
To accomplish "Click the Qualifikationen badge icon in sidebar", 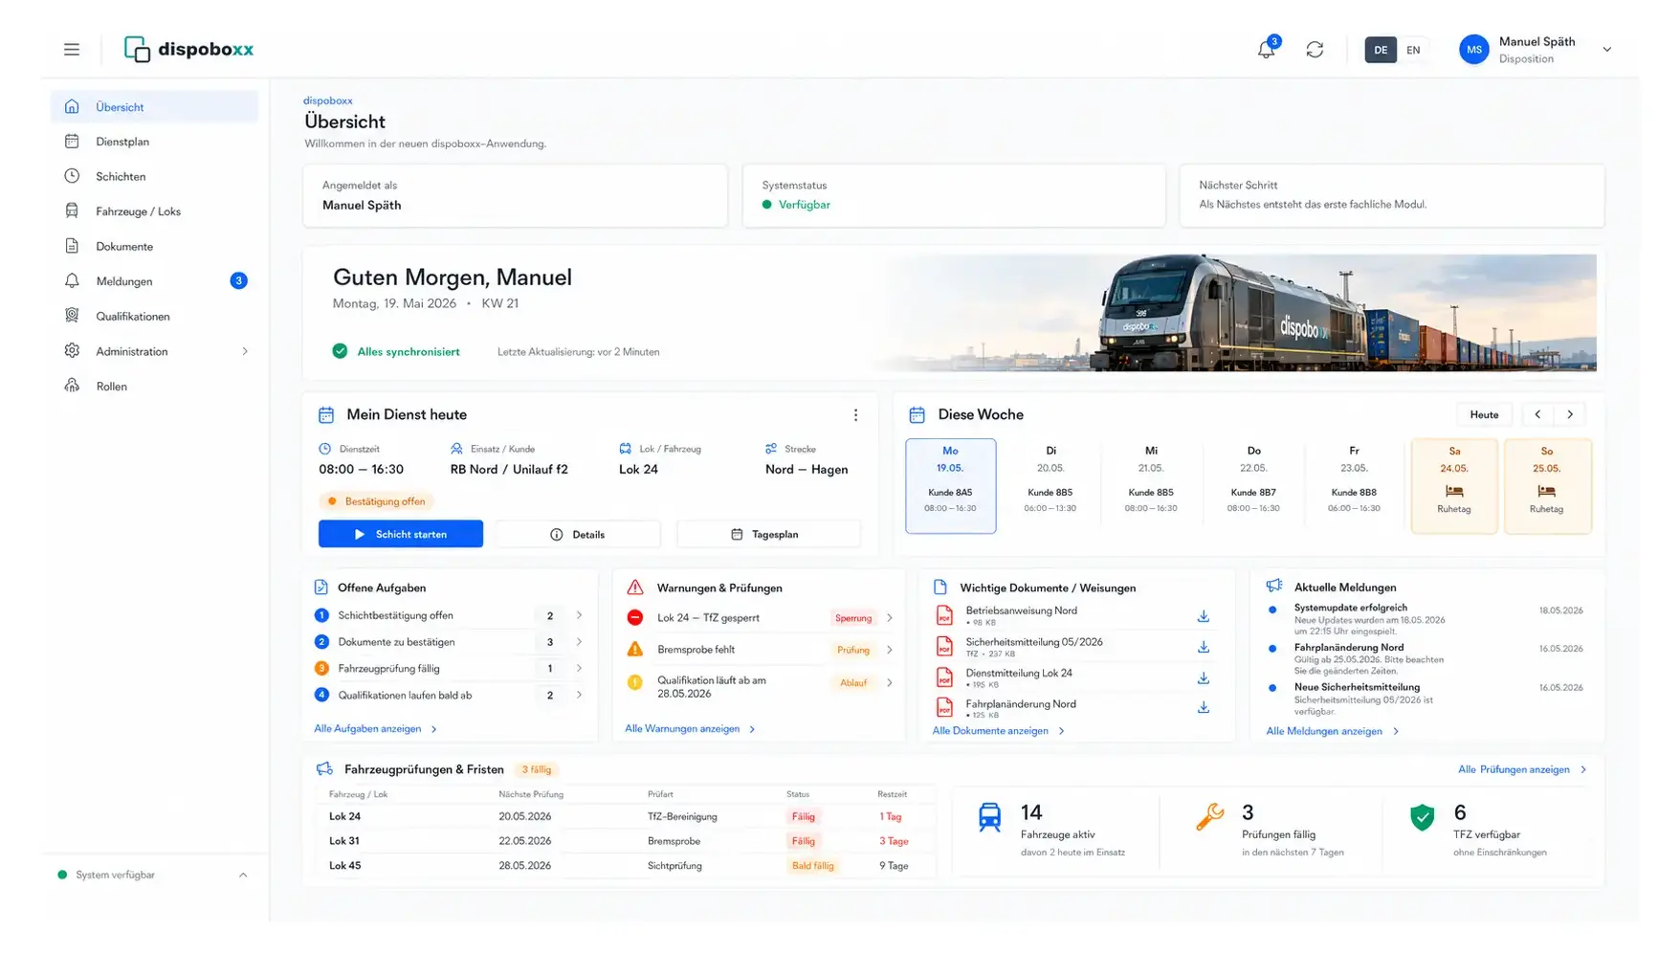I will 72,316.
